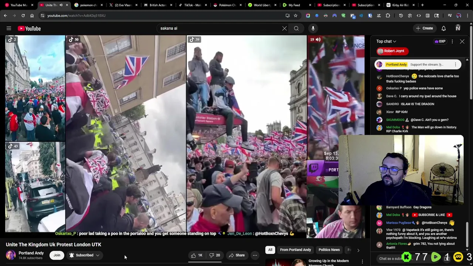
Task: Open the browser three-dot menu
Action: [467, 16]
